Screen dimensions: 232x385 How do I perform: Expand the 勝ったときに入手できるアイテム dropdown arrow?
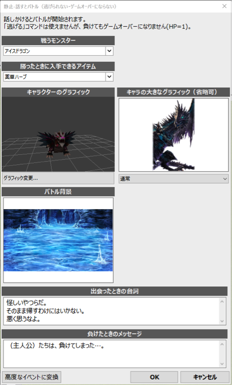click(x=109, y=77)
